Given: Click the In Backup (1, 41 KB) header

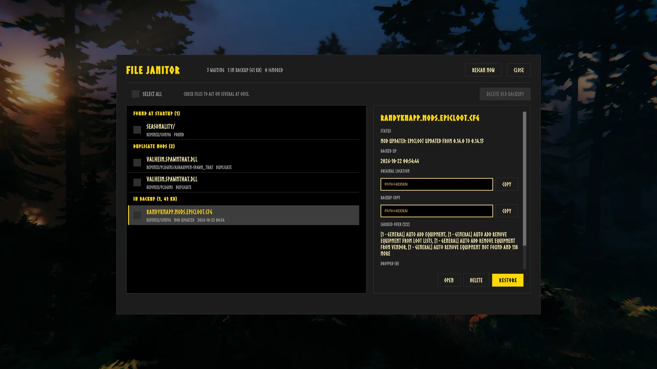Looking at the screenshot, I should coord(155,199).
